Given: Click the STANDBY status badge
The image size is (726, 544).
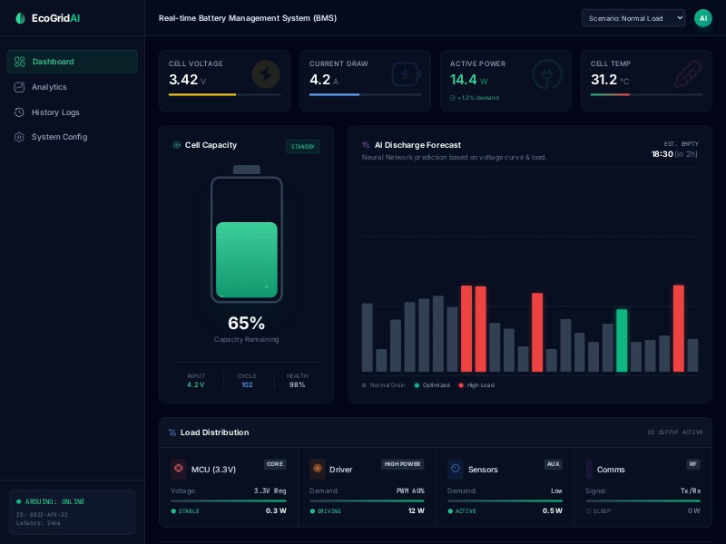Looking at the screenshot, I should [302, 147].
